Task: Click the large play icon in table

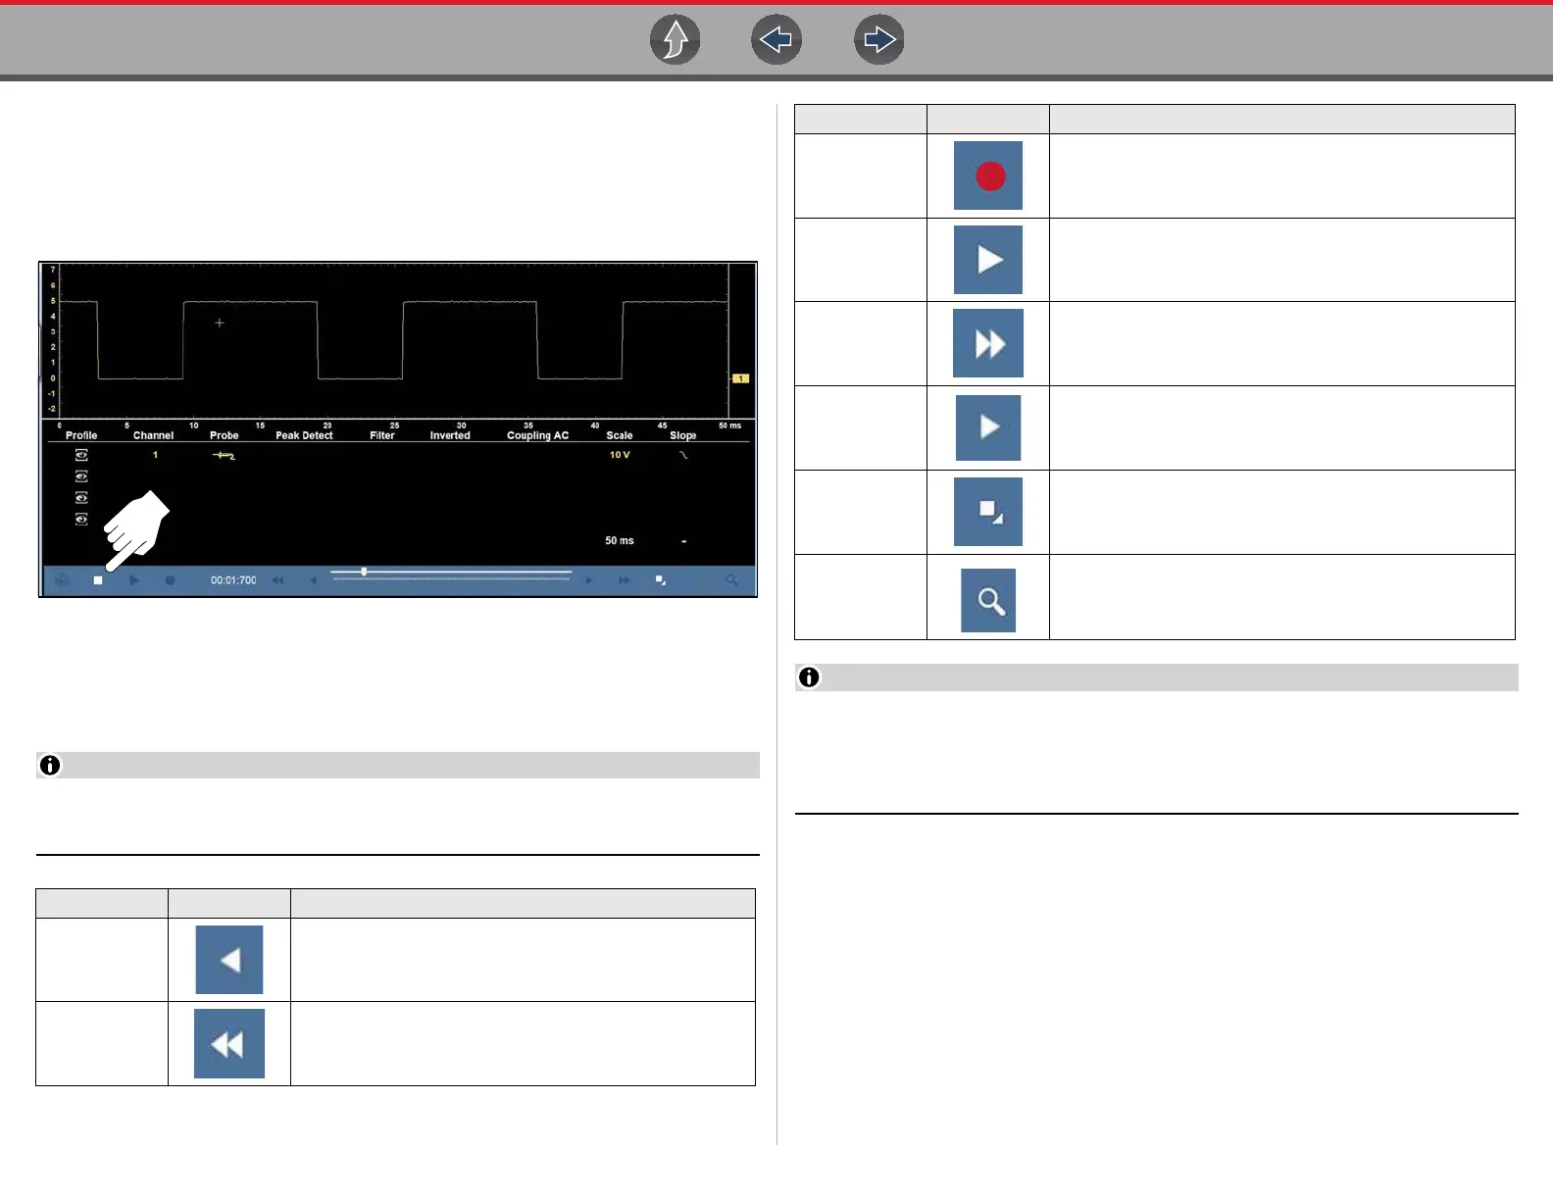Action: pyautogui.click(x=988, y=260)
